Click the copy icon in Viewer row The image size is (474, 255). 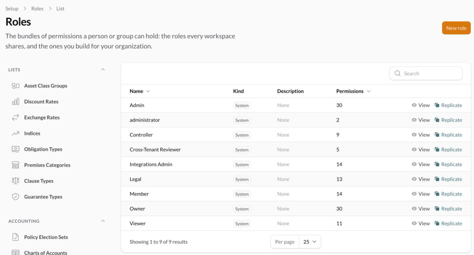437,223
